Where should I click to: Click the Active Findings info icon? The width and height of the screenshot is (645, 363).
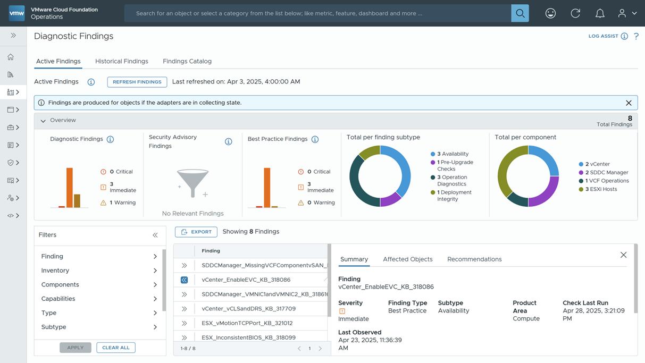point(91,82)
